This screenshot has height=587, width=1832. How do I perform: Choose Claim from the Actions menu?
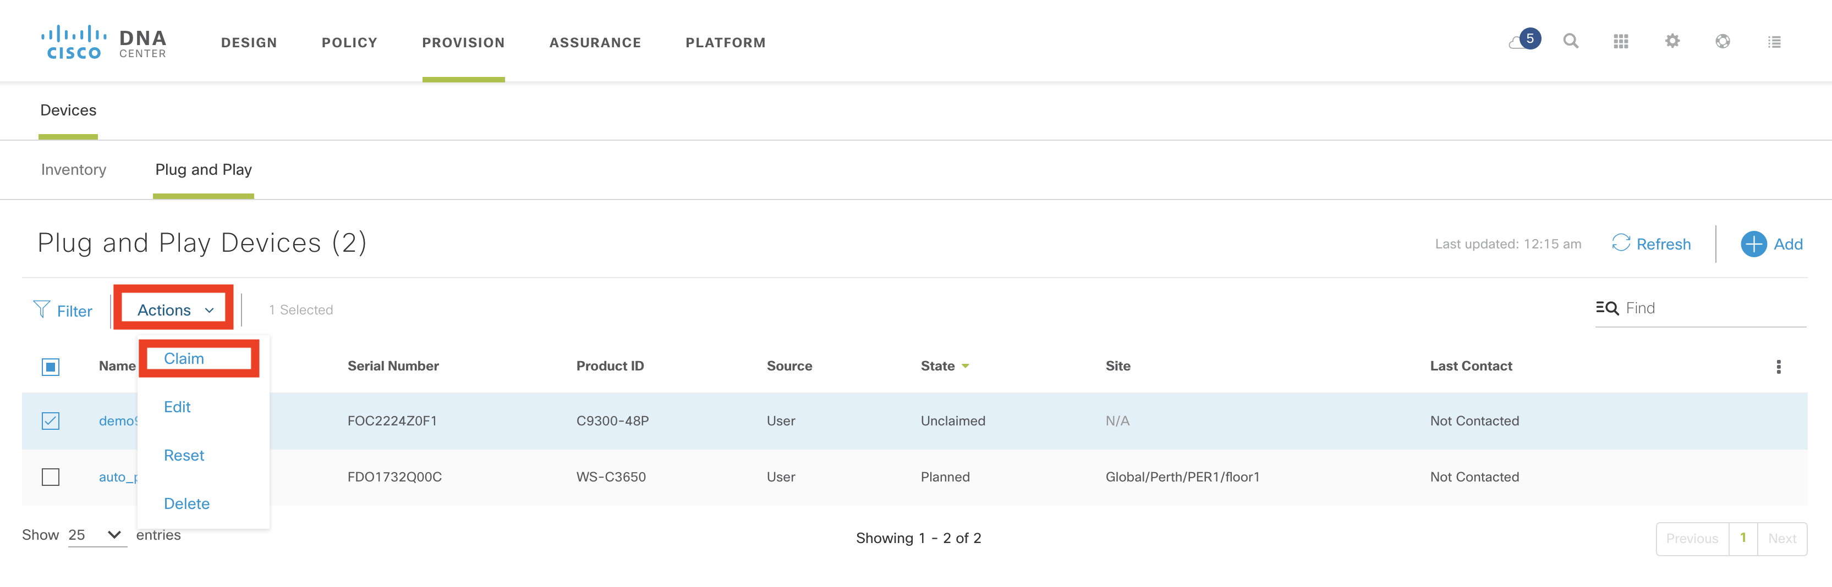click(x=184, y=359)
